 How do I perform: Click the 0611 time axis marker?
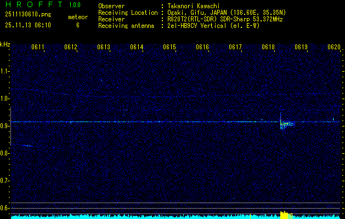click(x=38, y=47)
